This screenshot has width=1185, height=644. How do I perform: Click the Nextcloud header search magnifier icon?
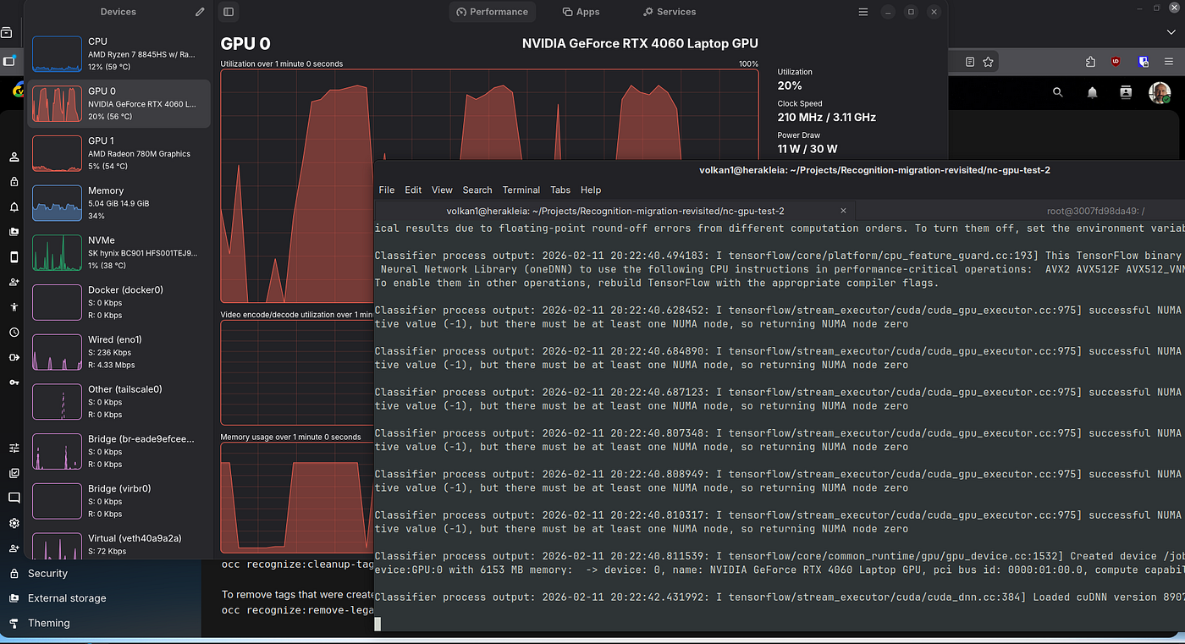1057,92
